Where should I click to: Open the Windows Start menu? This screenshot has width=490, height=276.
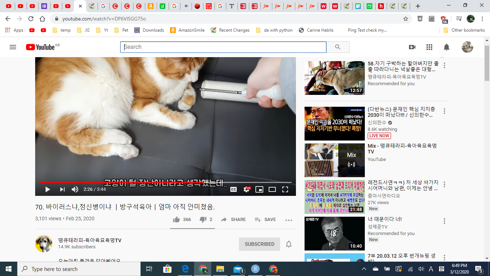(9, 269)
